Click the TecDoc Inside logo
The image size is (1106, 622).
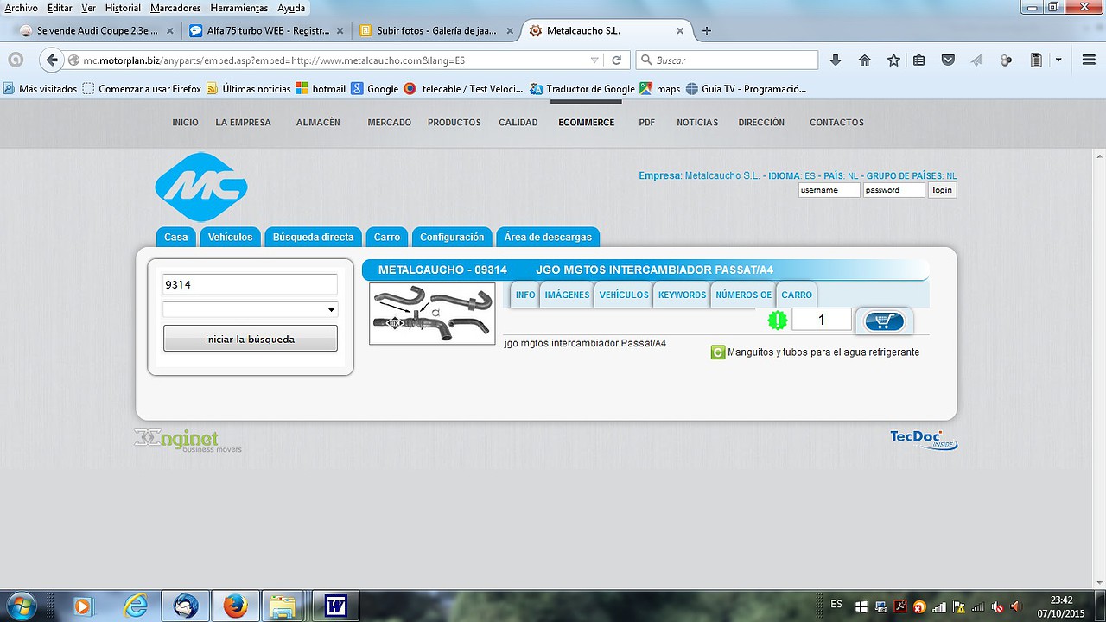[x=924, y=440]
